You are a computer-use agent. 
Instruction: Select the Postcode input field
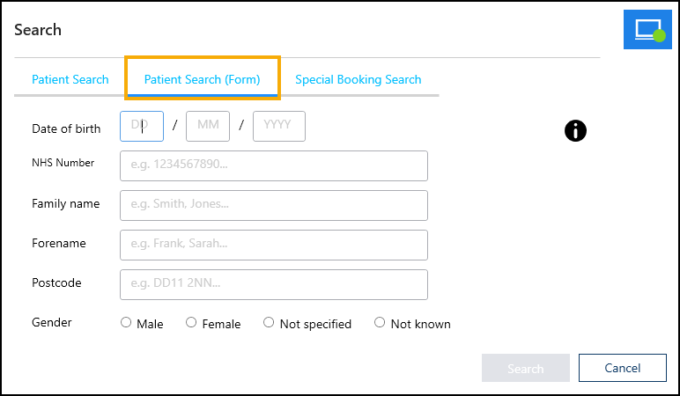(x=274, y=284)
